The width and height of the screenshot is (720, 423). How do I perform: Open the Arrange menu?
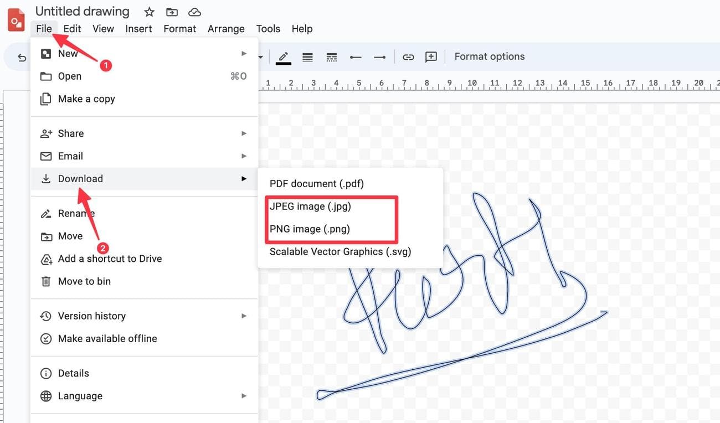226,29
